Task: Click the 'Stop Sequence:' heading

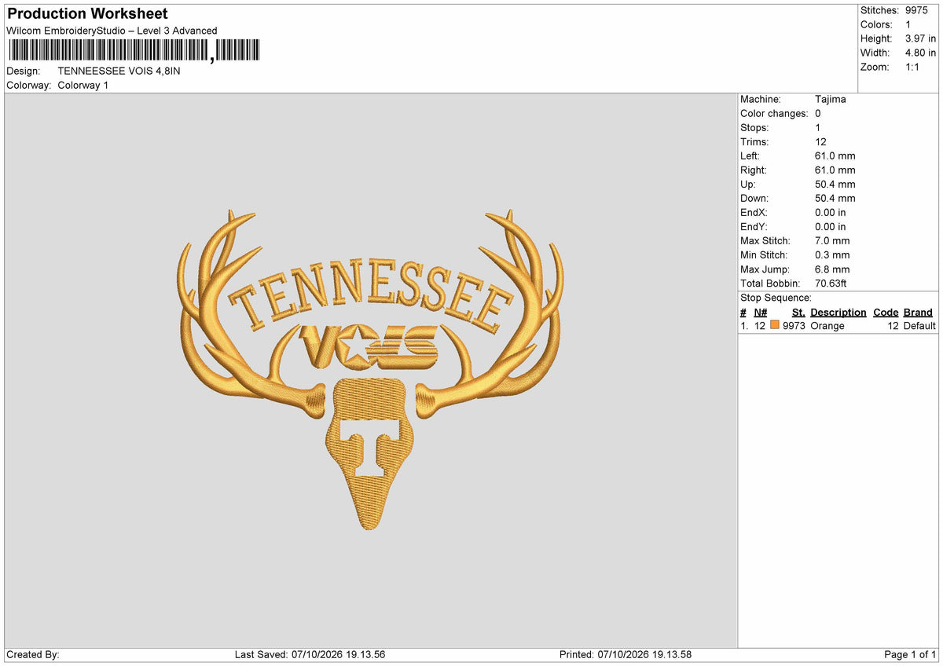Action: coord(776,298)
